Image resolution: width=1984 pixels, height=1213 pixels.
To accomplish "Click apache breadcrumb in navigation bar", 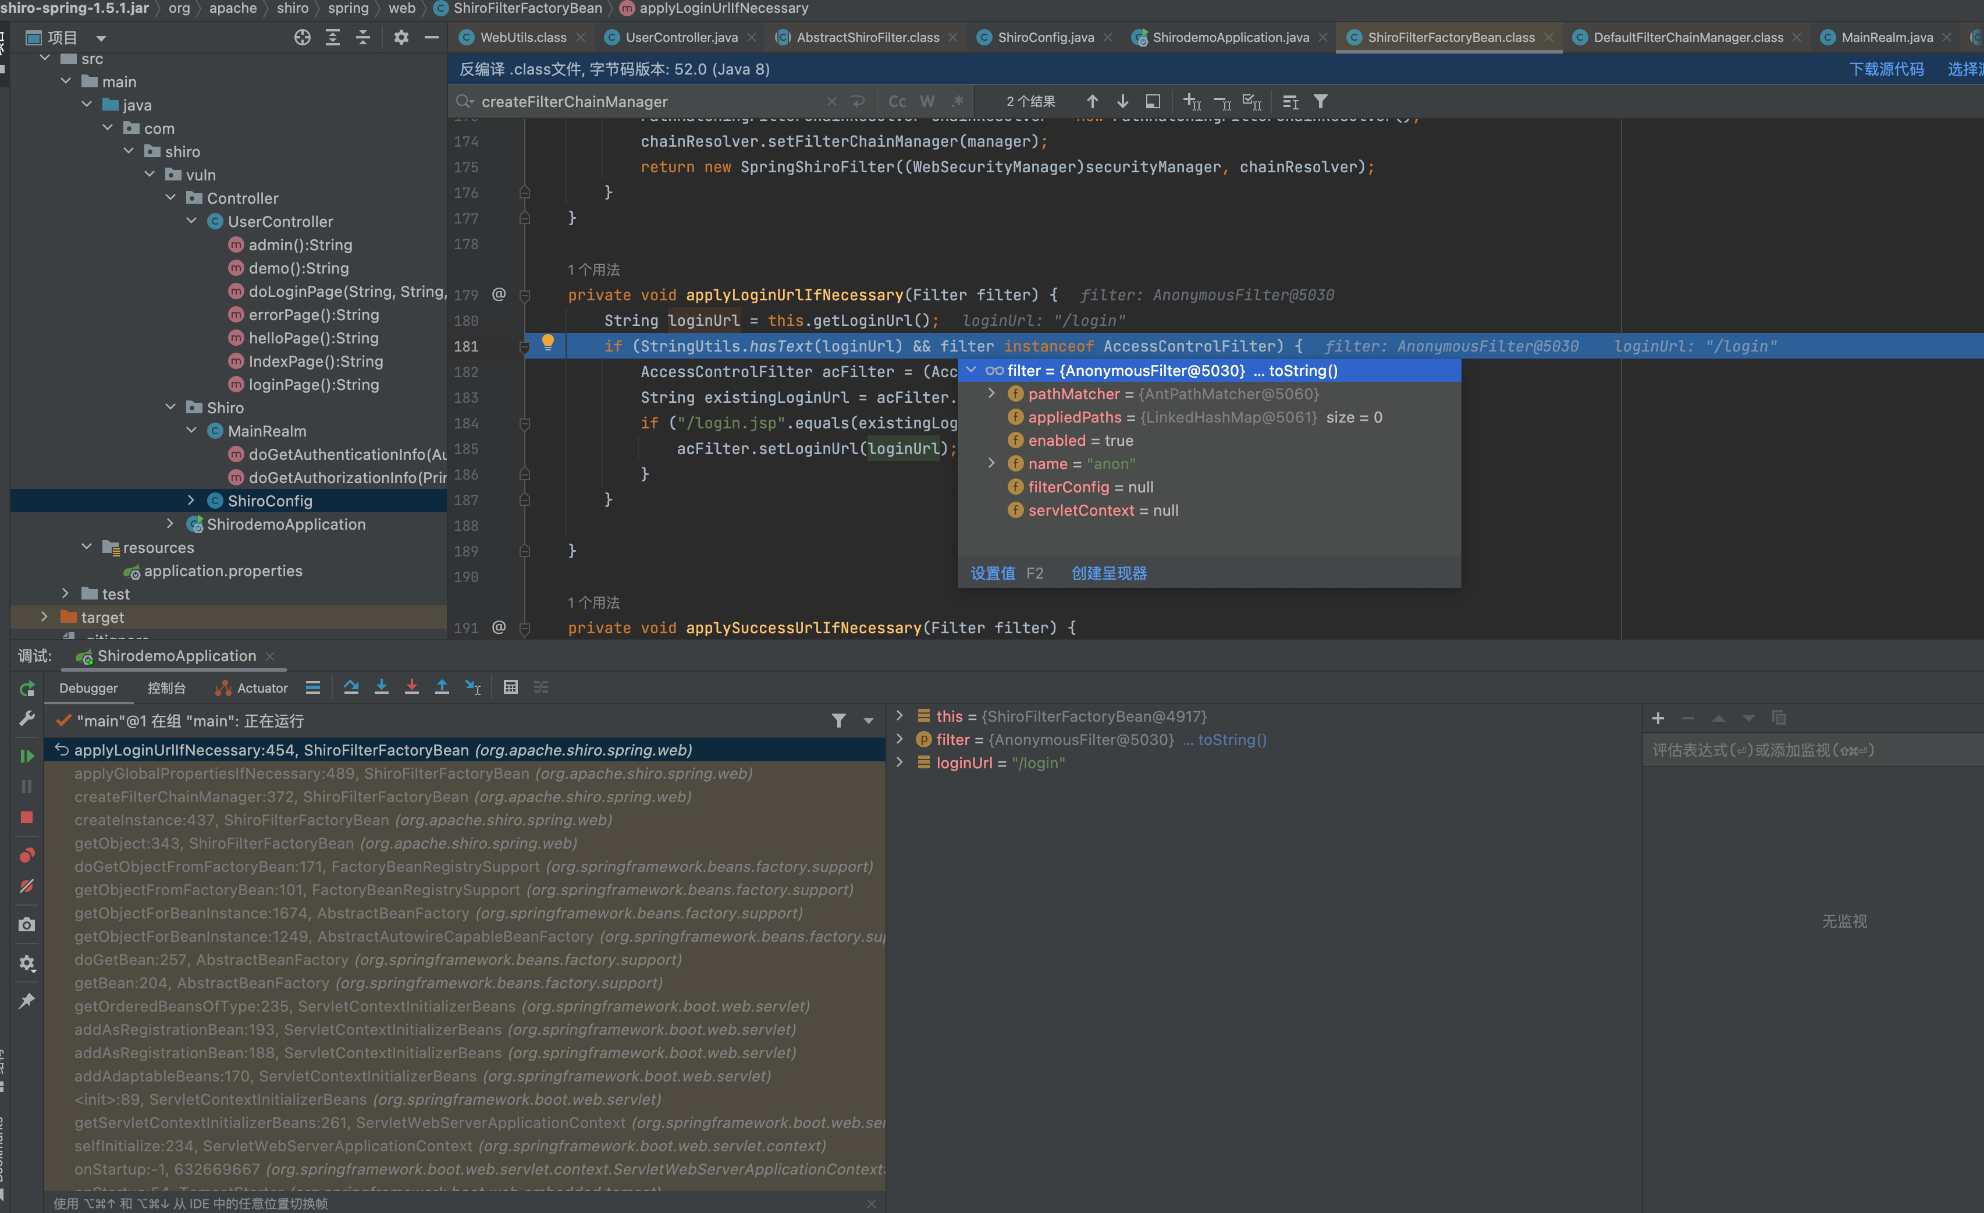I will pos(233,8).
